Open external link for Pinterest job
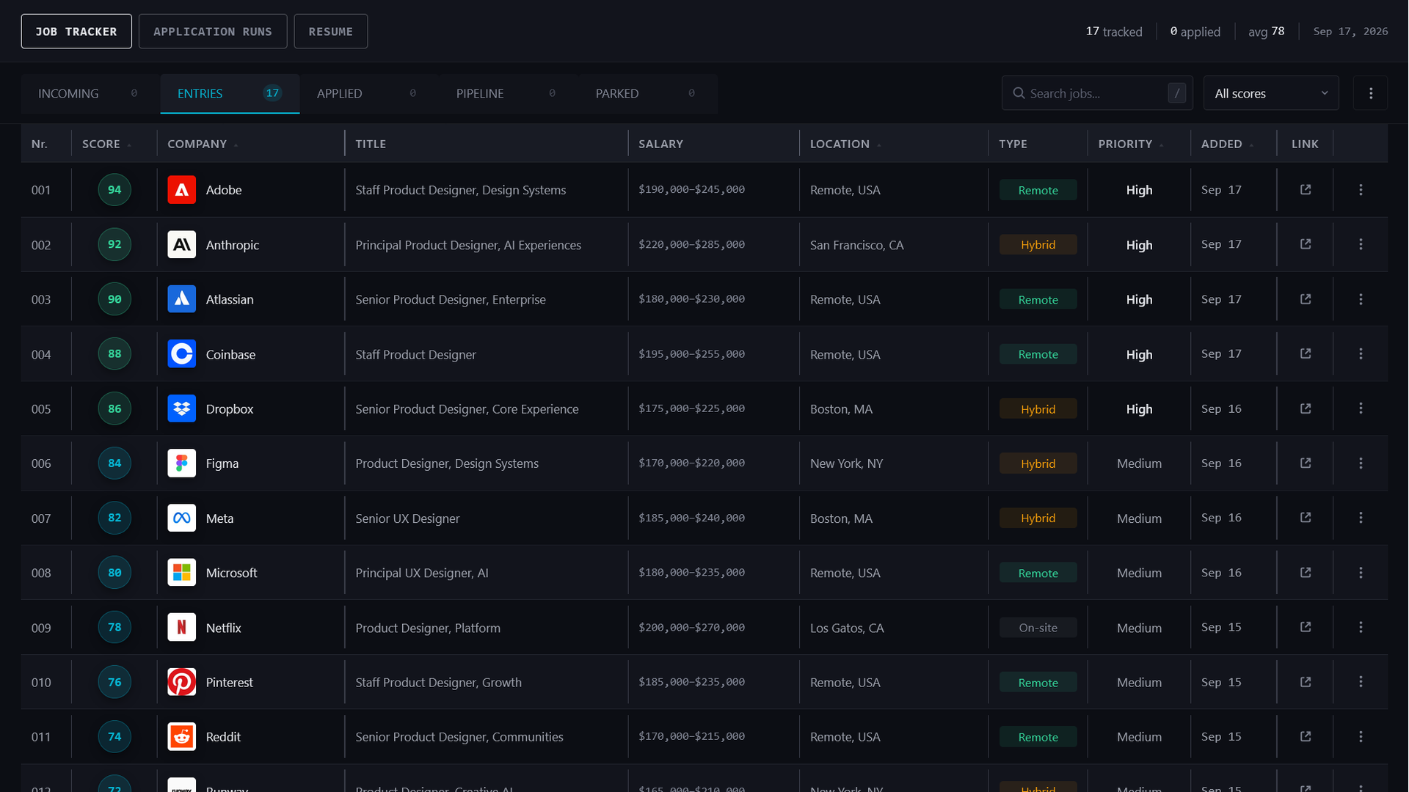This screenshot has width=1409, height=792. coord(1306,682)
